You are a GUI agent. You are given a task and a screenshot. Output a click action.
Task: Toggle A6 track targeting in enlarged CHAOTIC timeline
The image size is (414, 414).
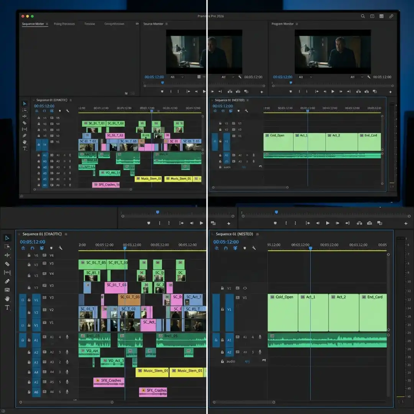pyautogui.click(x=36, y=392)
